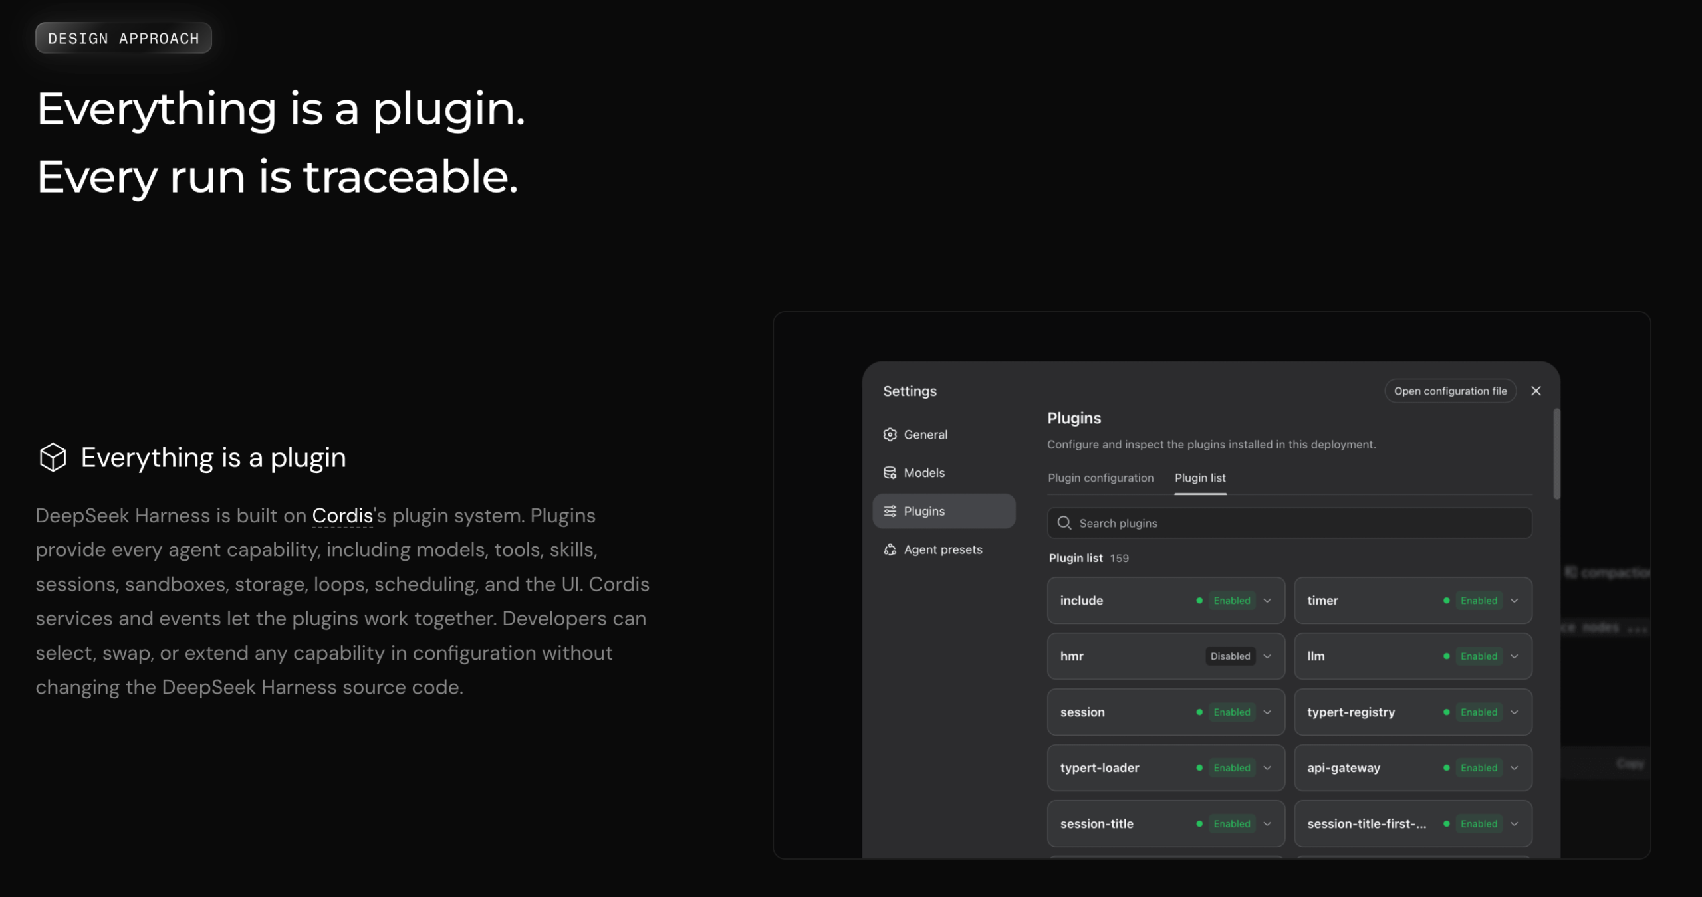
Task: Close the Settings dialog with the X
Action: tap(1536, 391)
